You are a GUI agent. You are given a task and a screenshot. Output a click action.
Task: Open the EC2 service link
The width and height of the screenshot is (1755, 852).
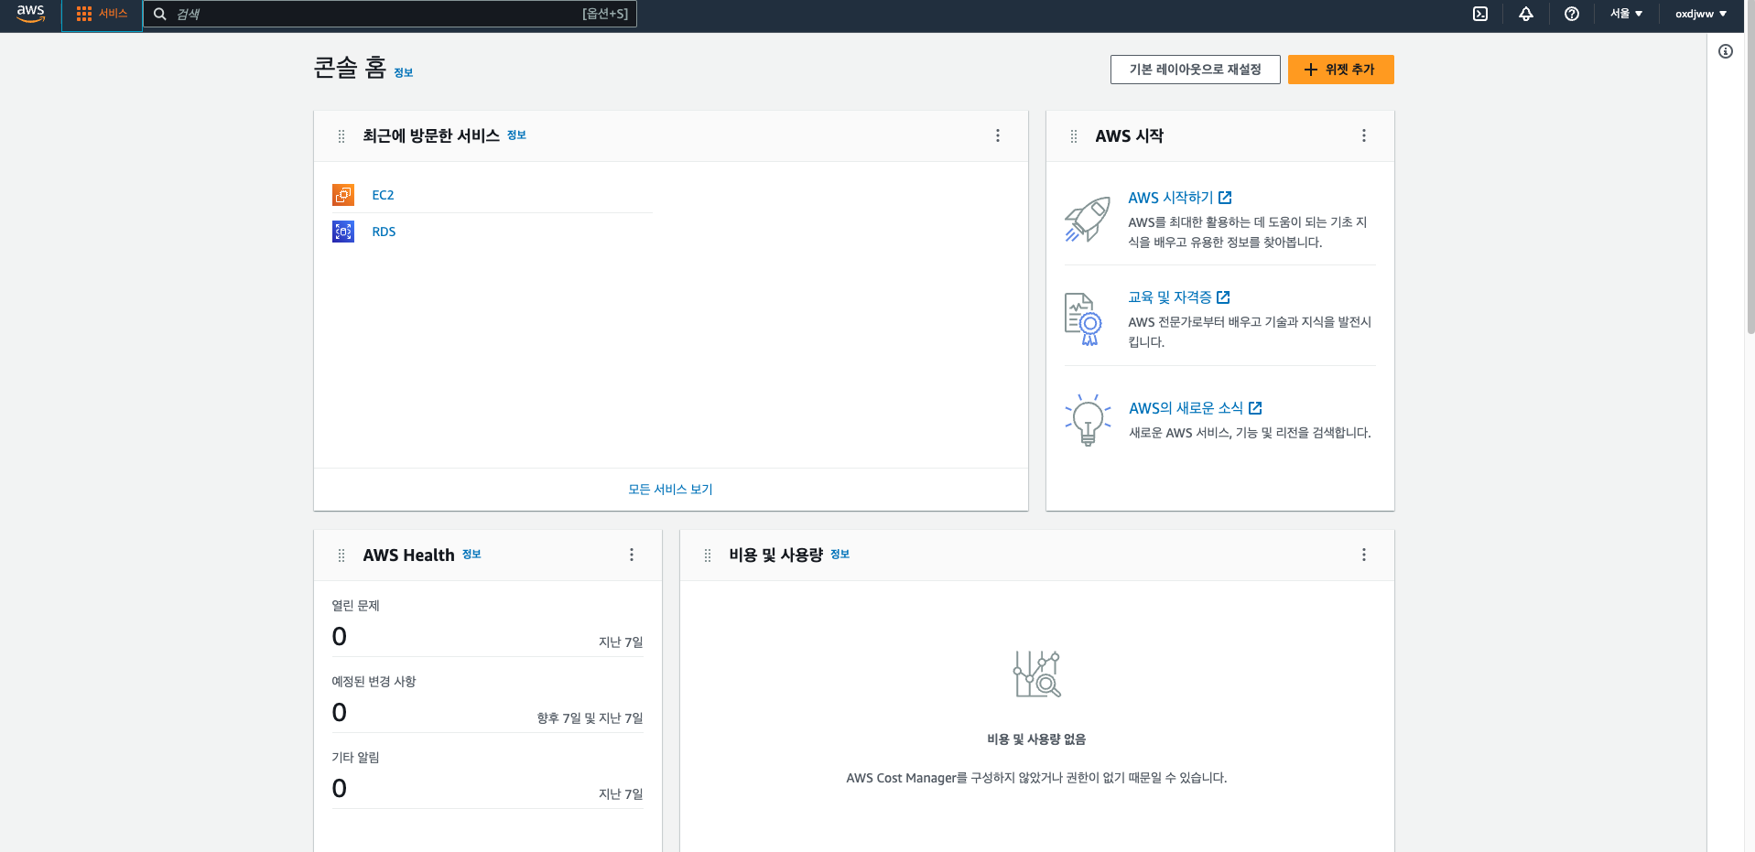tap(383, 195)
